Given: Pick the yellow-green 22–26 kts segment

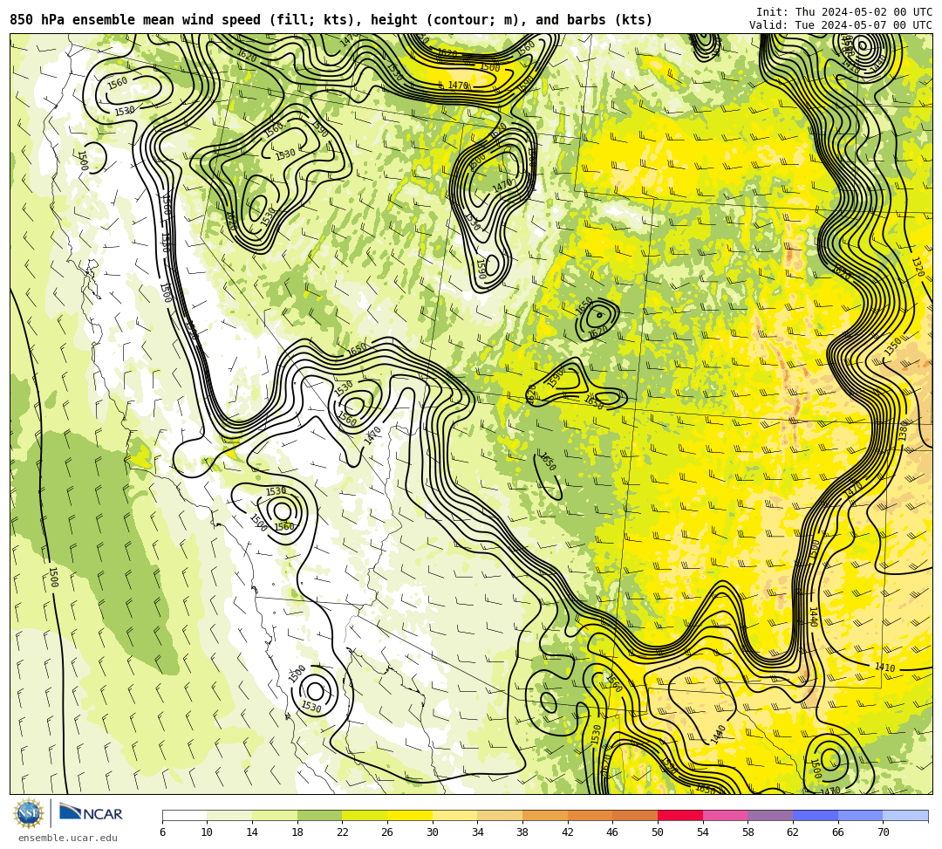Looking at the screenshot, I should point(365,815).
